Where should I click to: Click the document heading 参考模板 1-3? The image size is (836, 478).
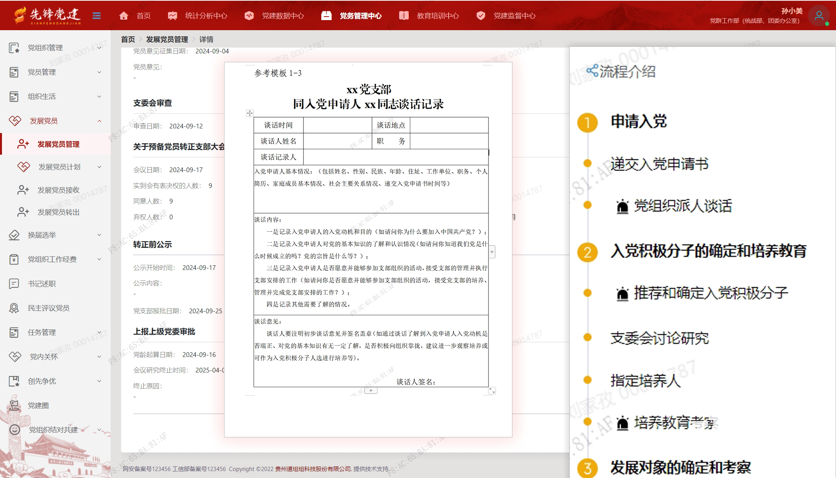click(x=278, y=73)
